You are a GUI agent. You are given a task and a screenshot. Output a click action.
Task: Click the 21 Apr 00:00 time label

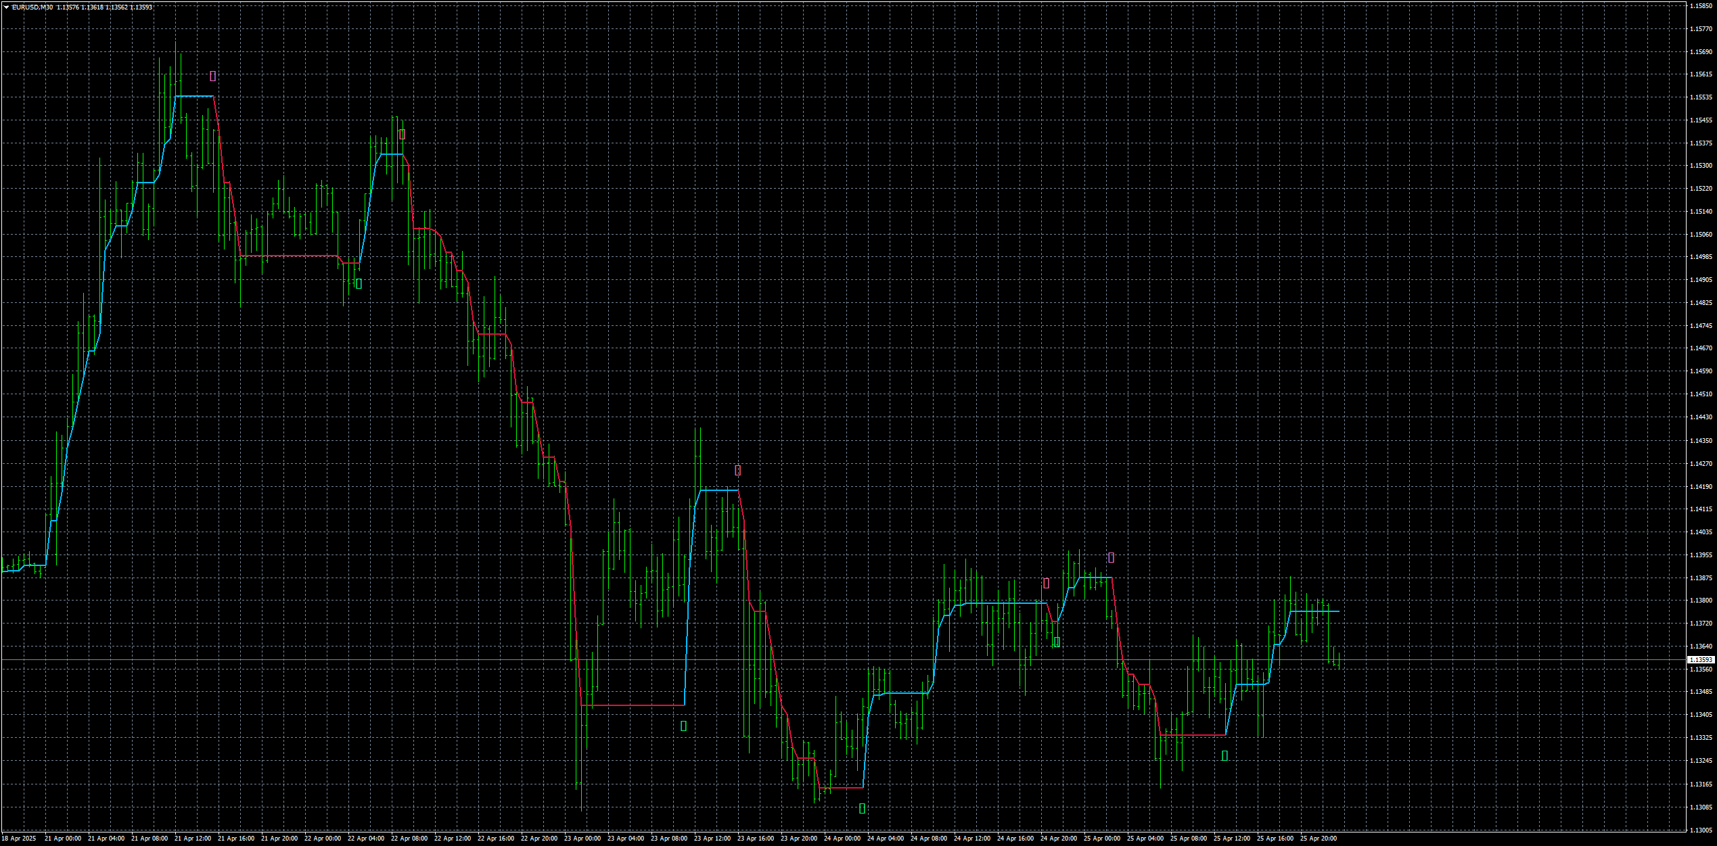tap(63, 839)
